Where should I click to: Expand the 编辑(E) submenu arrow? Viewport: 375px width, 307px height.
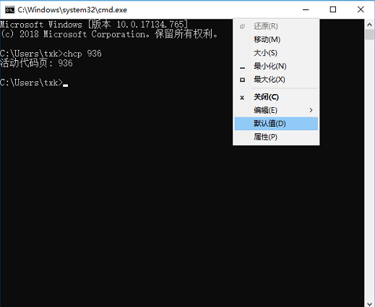pos(311,110)
